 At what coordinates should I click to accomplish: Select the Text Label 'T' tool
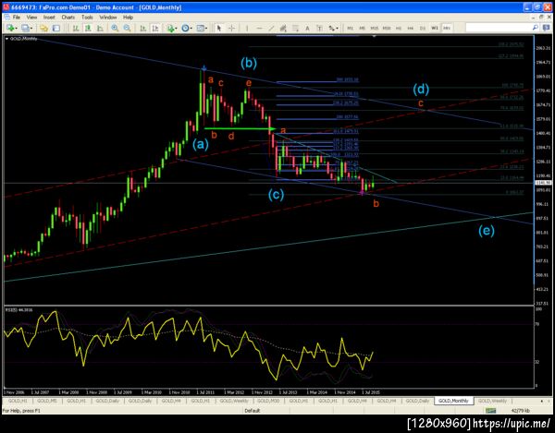[x=319, y=28]
